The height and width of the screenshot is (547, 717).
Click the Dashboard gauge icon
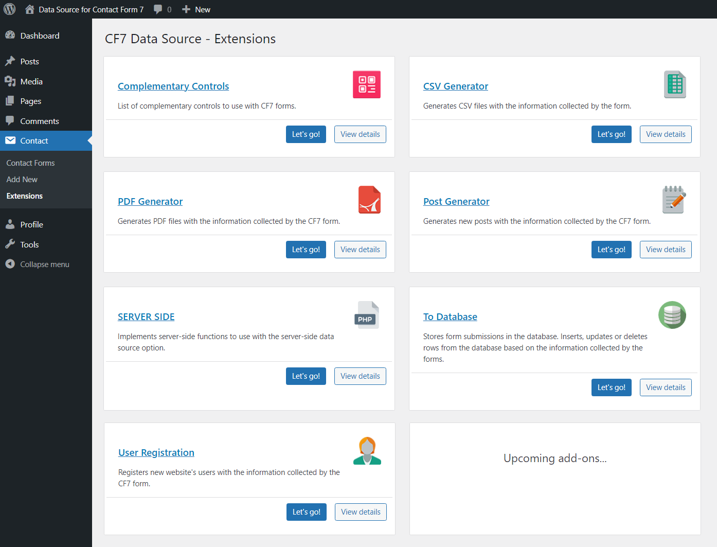click(10, 35)
